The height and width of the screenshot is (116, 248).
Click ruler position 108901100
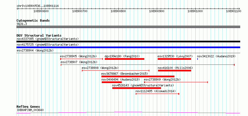point(234,11)
